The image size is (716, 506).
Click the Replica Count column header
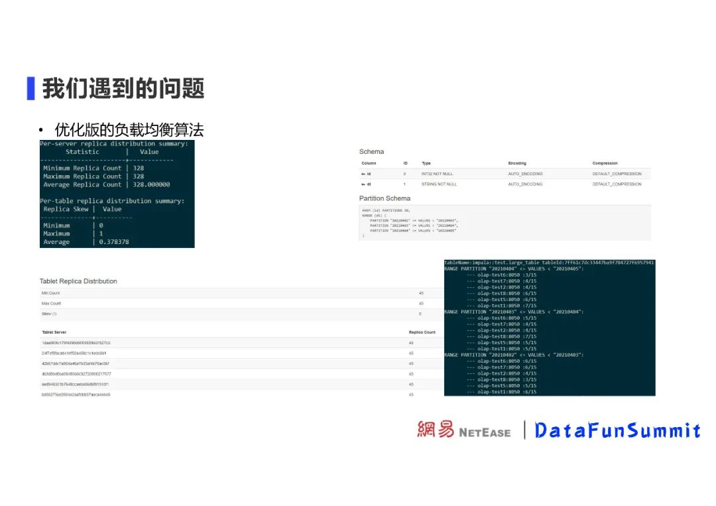(x=422, y=332)
